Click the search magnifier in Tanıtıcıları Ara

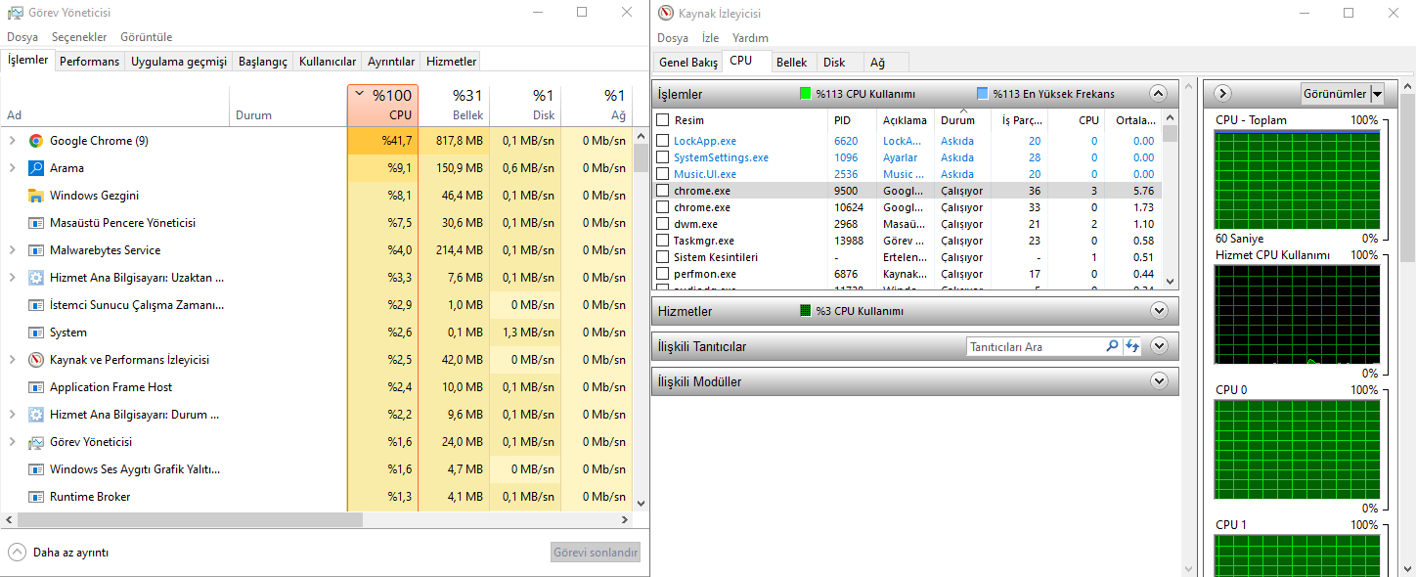(x=1112, y=346)
